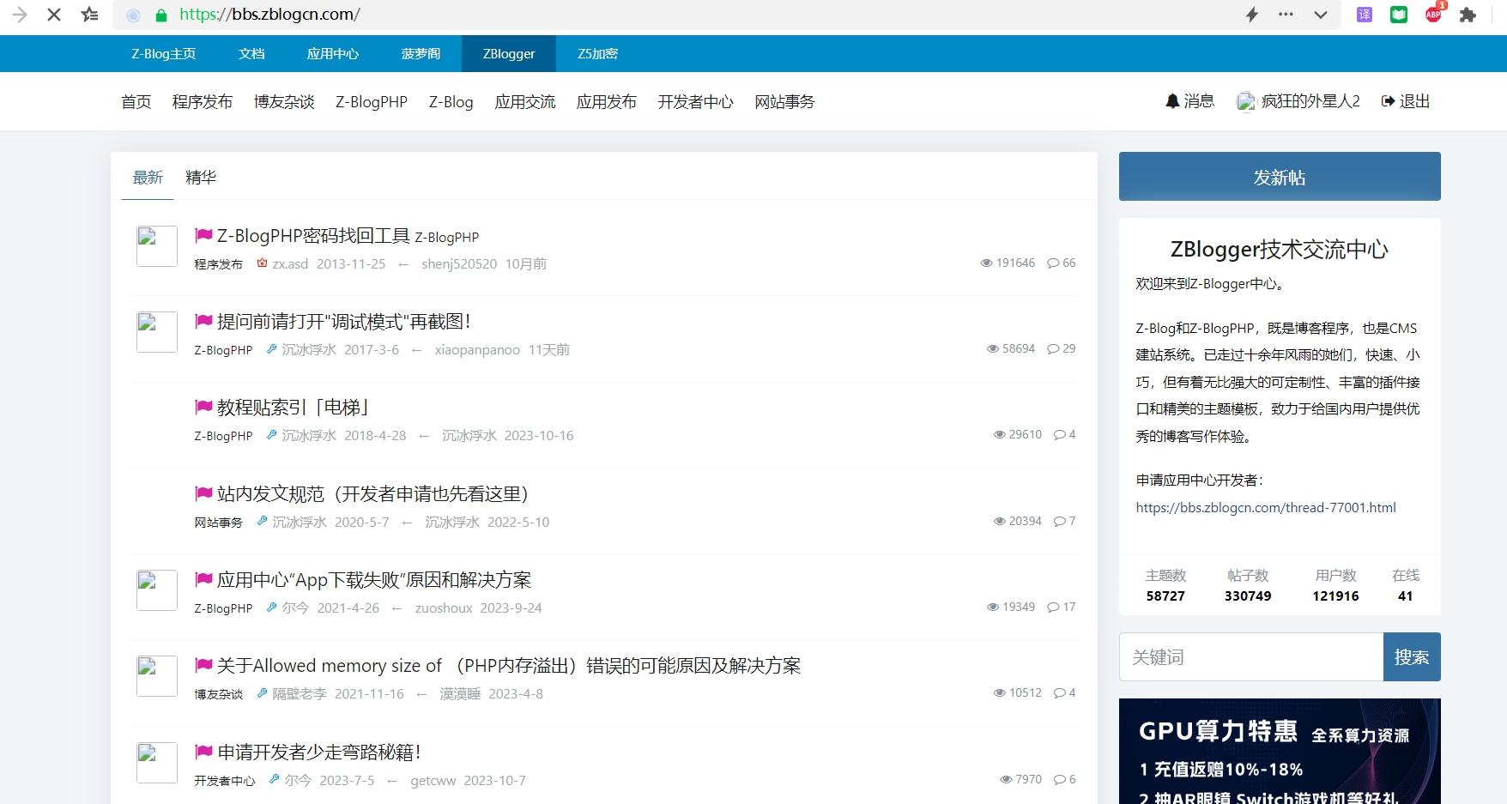This screenshot has width=1507, height=804.
Task: Open the 程序发布 forum section
Action: [203, 102]
